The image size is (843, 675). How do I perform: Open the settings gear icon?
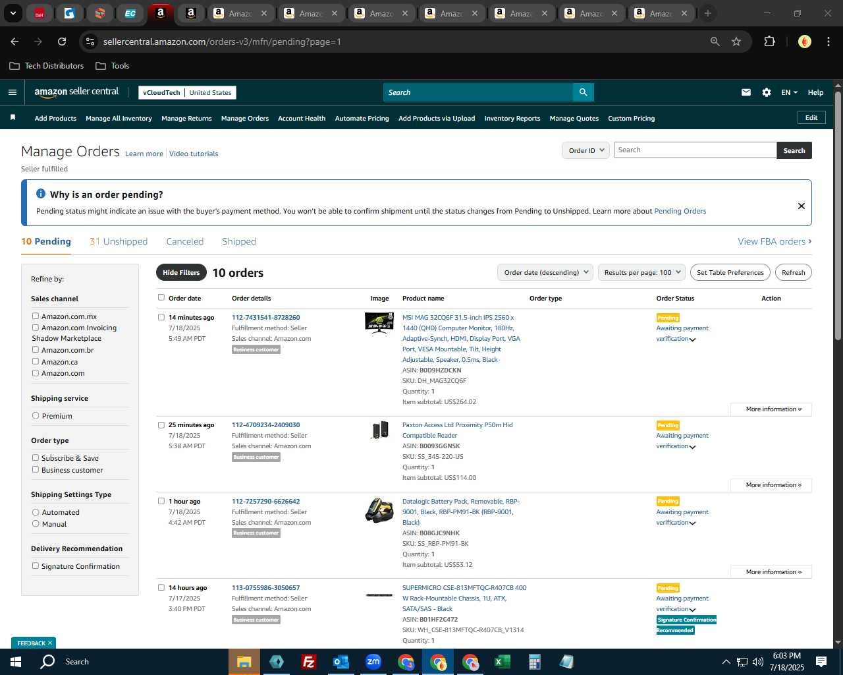click(x=767, y=92)
